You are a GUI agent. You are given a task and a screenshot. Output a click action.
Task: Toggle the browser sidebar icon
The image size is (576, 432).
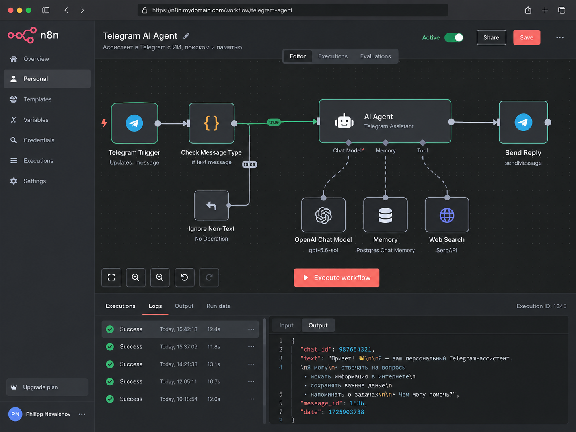tap(46, 10)
